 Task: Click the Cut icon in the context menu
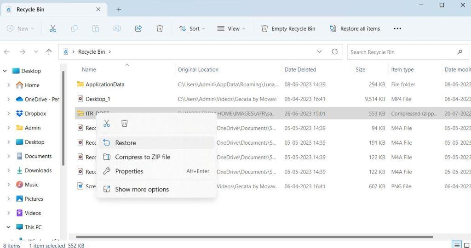(107, 123)
